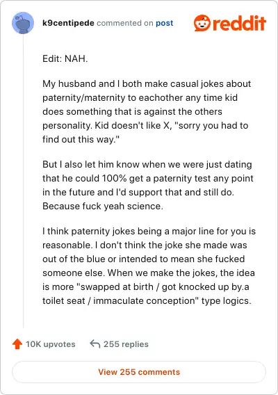Click the sentence "Because fuck yeah science."
The width and height of the screenshot is (278, 395).
coord(103,206)
